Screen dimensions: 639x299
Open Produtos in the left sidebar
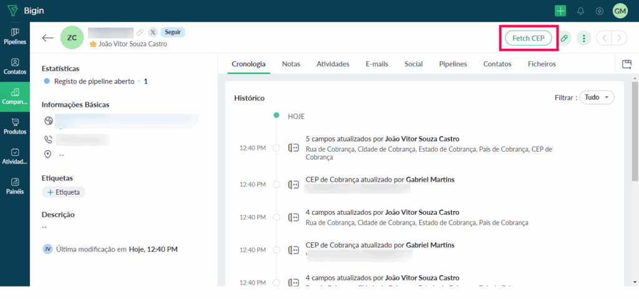point(15,127)
